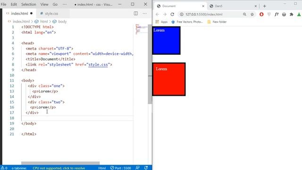
Task: Click the blue Lorem box on page
Action: tap(167, 41)
